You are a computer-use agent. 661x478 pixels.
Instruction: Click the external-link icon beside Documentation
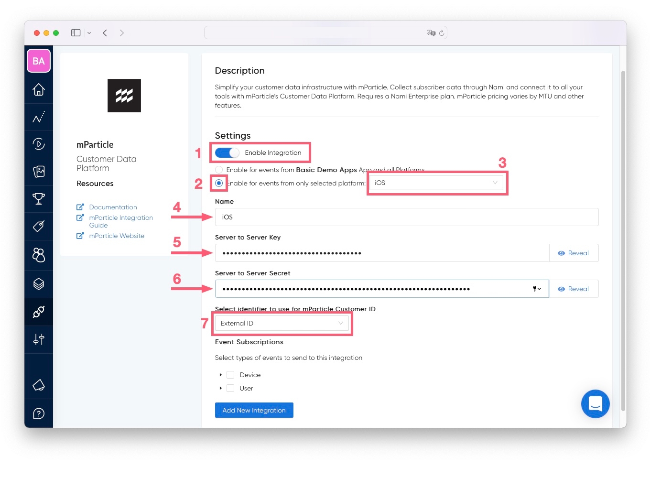(x=80, y=207)
